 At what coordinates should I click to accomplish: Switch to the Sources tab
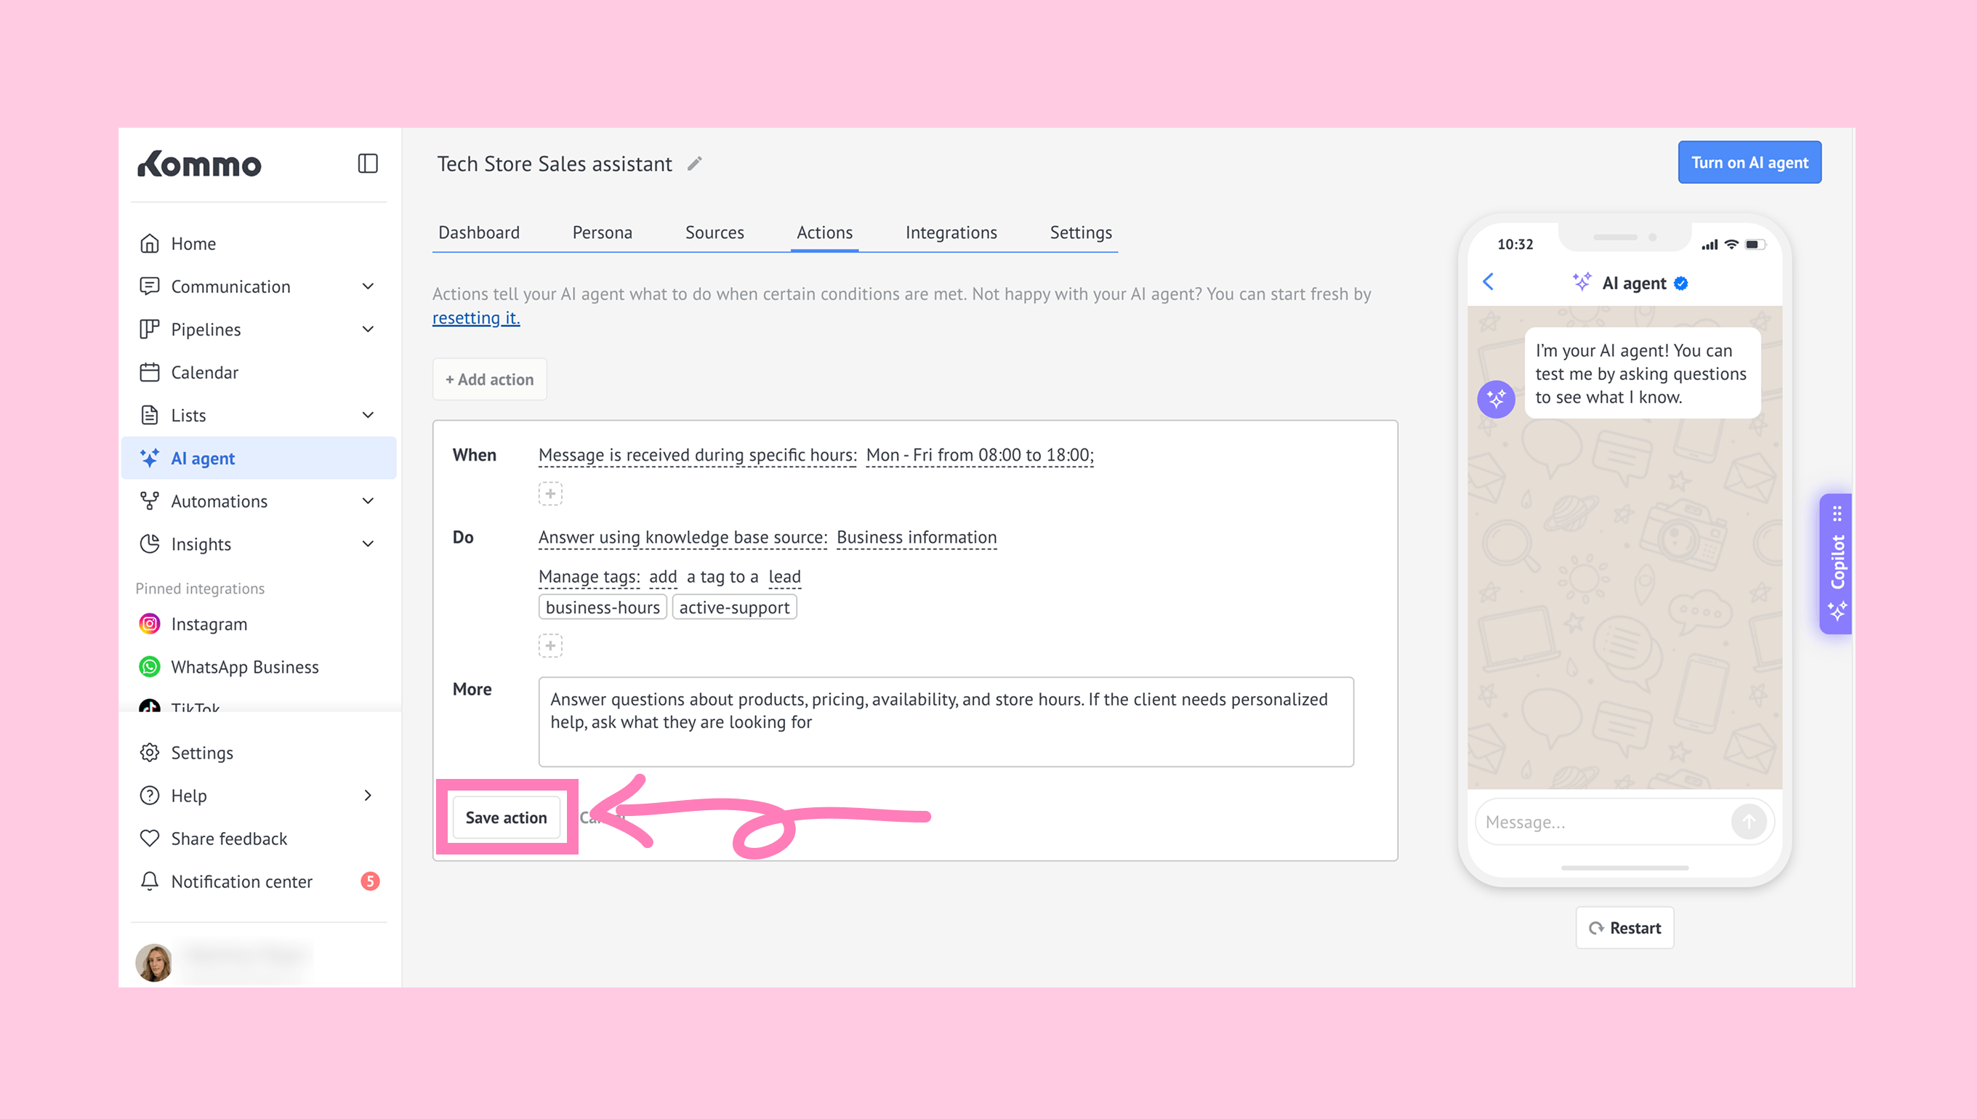coord(714,232)
